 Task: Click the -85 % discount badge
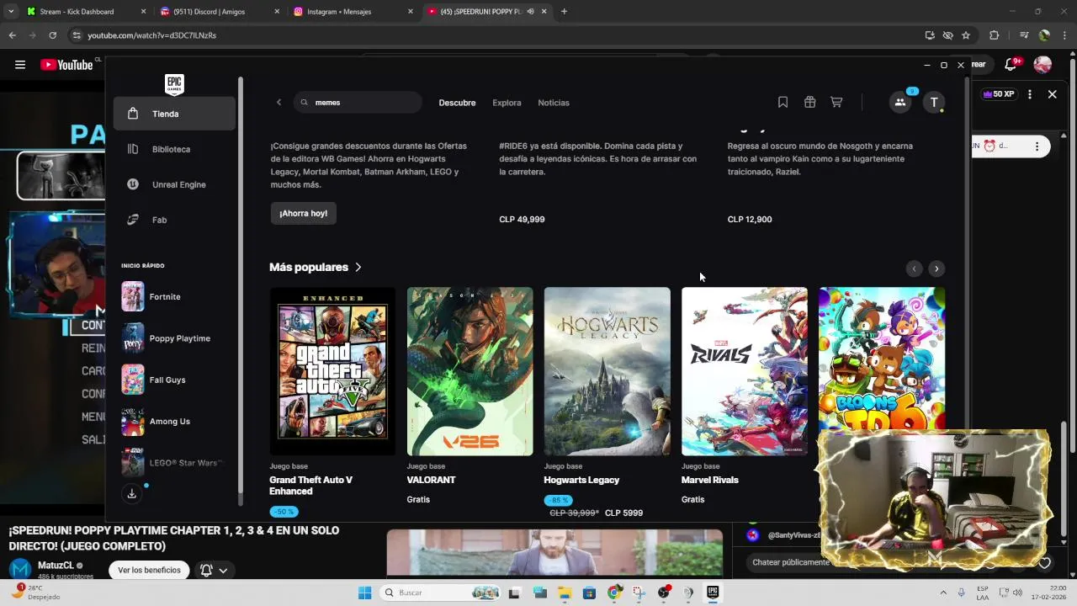coord(558,501)
